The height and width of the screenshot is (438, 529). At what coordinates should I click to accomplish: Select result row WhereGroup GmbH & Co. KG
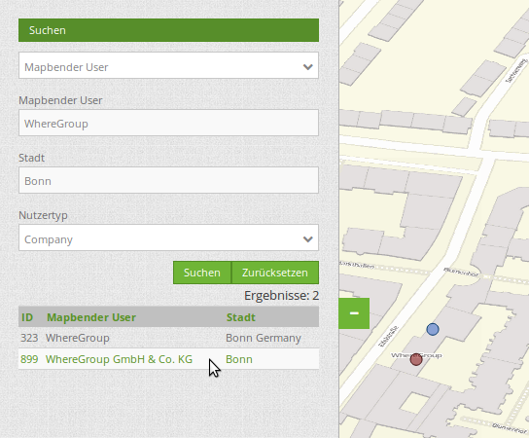tap(168, 359)
